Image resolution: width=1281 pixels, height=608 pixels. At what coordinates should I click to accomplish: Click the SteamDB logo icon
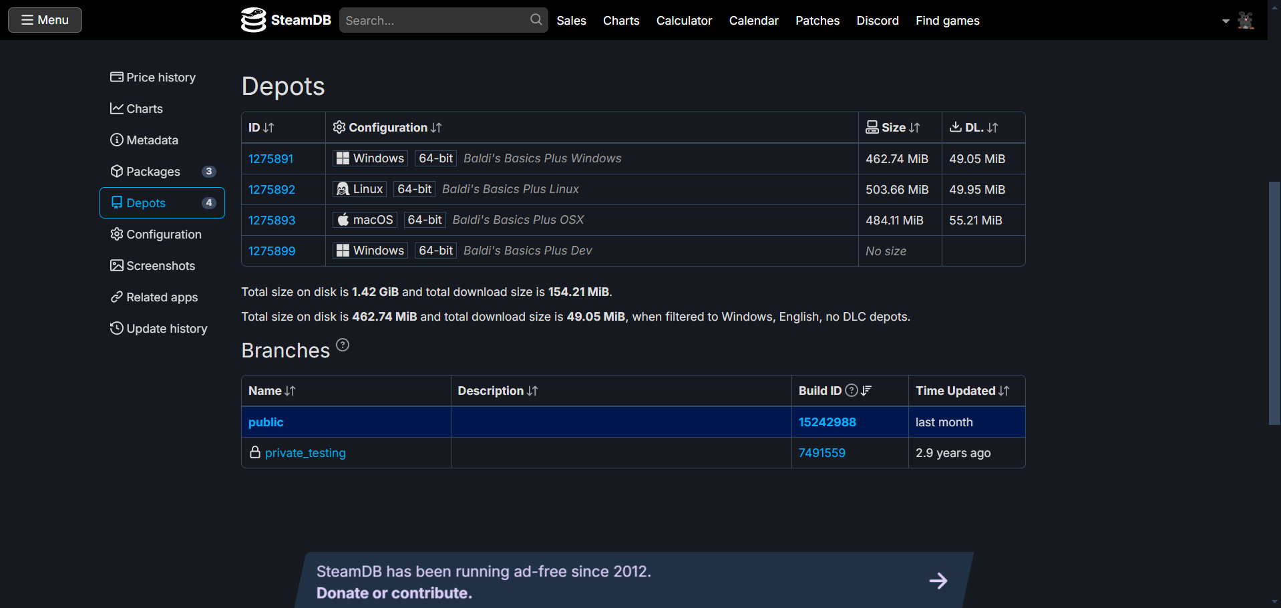tap(253, 20)
